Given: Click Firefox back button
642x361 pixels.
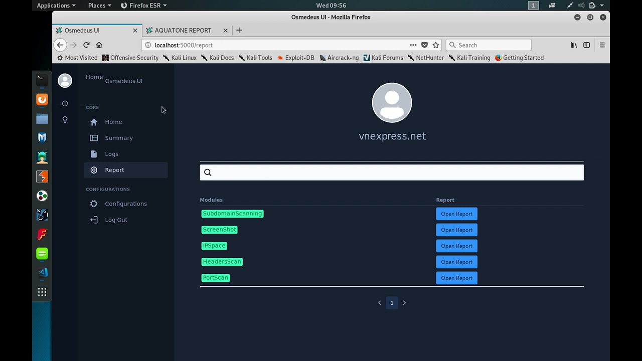Looking at the screenshot, I should tap(60, 45).
